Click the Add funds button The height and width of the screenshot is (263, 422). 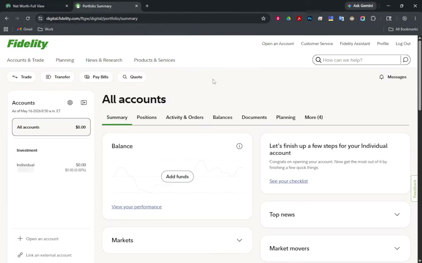click(x=177, y=176)
